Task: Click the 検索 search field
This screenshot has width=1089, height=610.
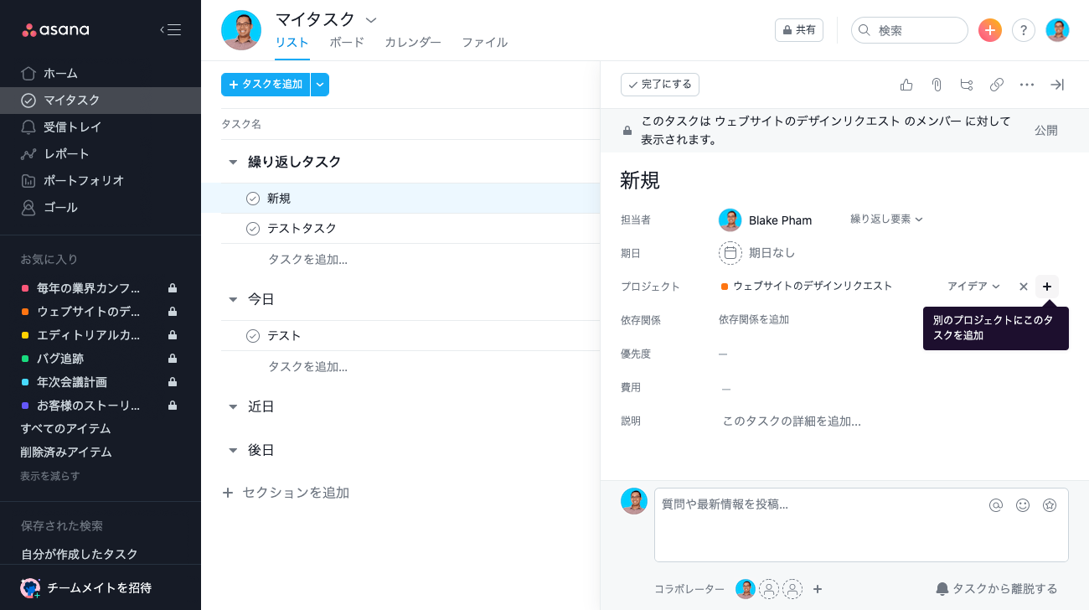Action: tap(910, 30)
